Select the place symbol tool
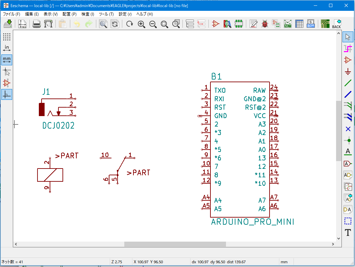355x267 pixels. click(348, 60)
